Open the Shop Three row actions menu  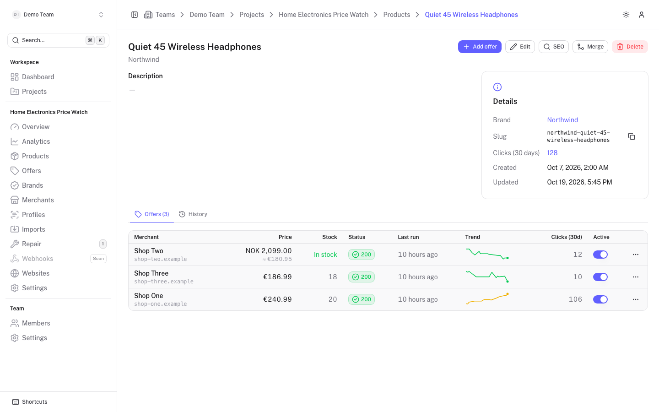click(x=636, y=277)
